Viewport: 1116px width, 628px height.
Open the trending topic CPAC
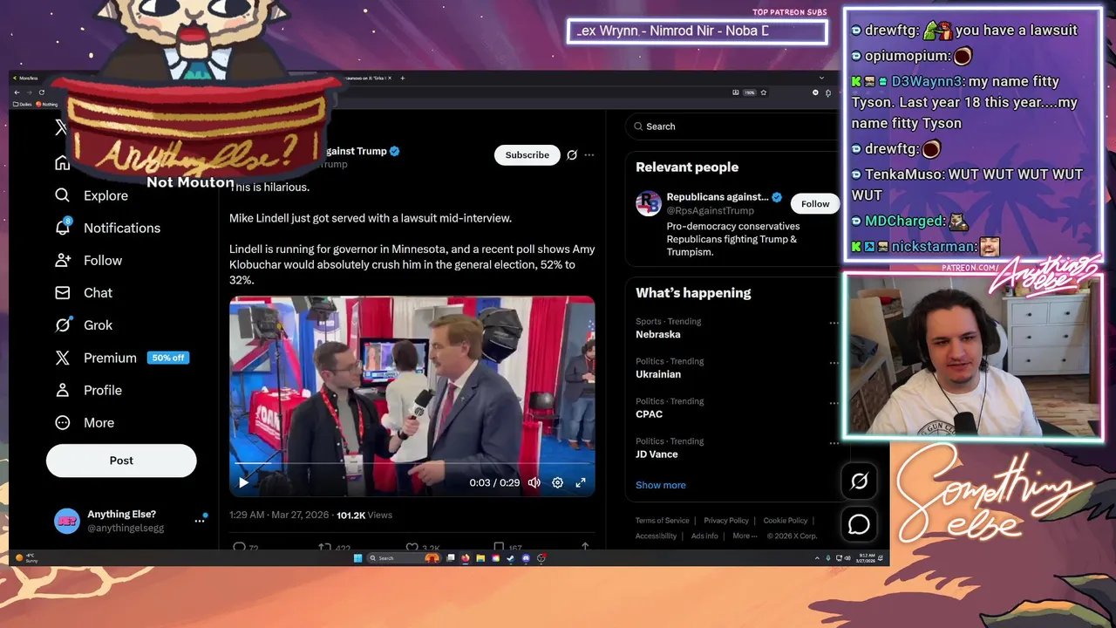click(649, 414)
